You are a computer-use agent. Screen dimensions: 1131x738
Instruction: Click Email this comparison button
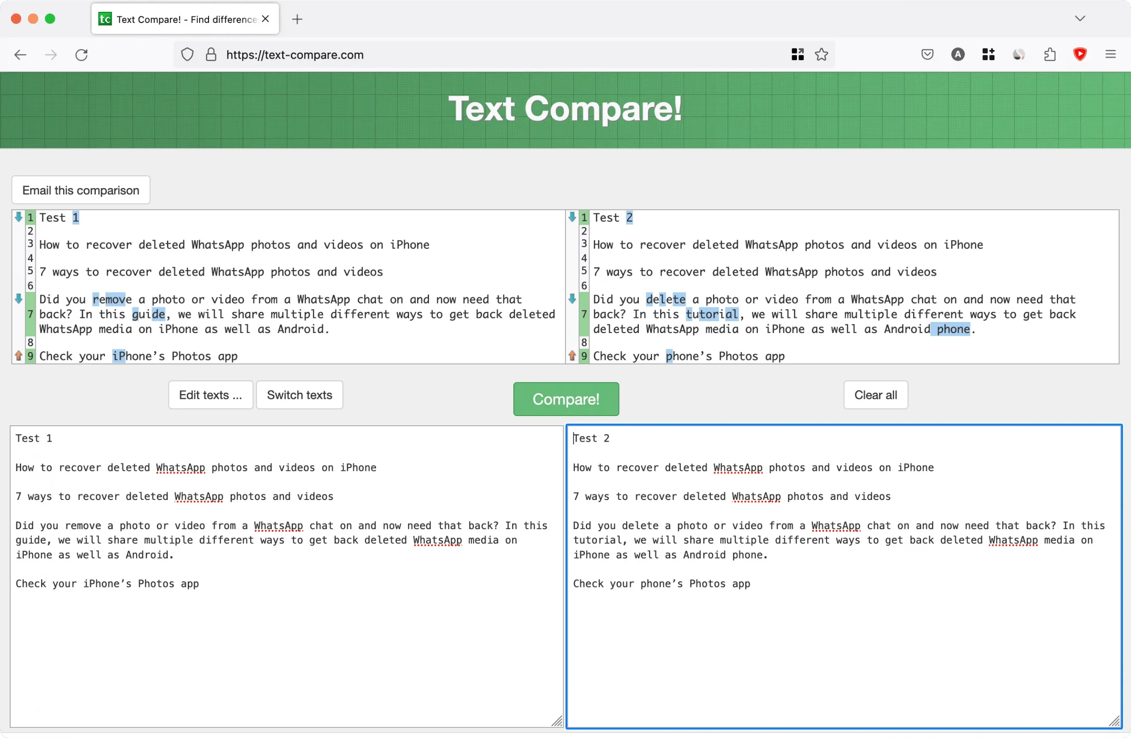[x=81, y=190]
